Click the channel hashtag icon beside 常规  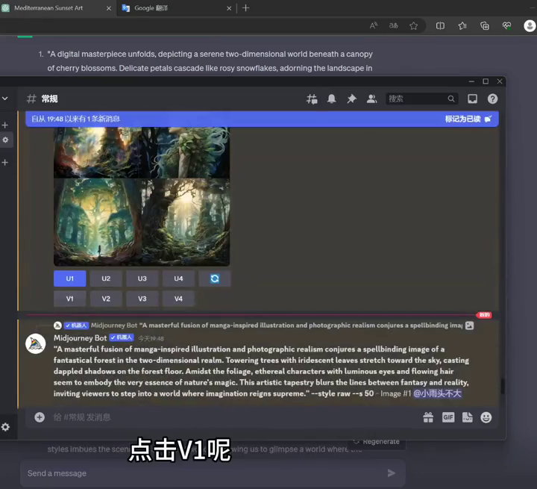coord(31,99)
